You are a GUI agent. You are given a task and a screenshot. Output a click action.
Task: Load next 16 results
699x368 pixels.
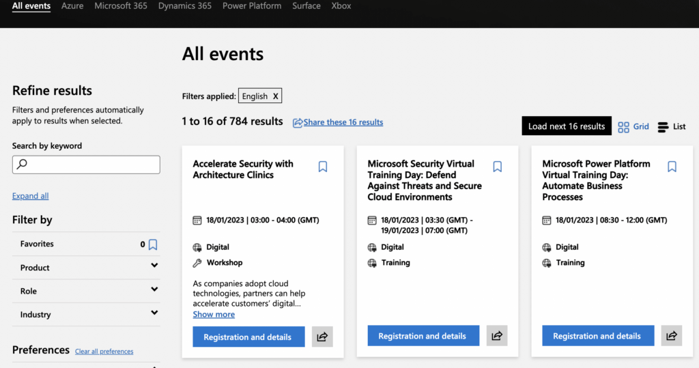click(x=567, y=126)
